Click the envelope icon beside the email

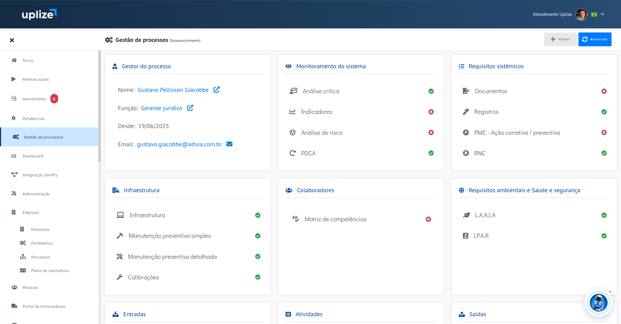tap(229, 144)
